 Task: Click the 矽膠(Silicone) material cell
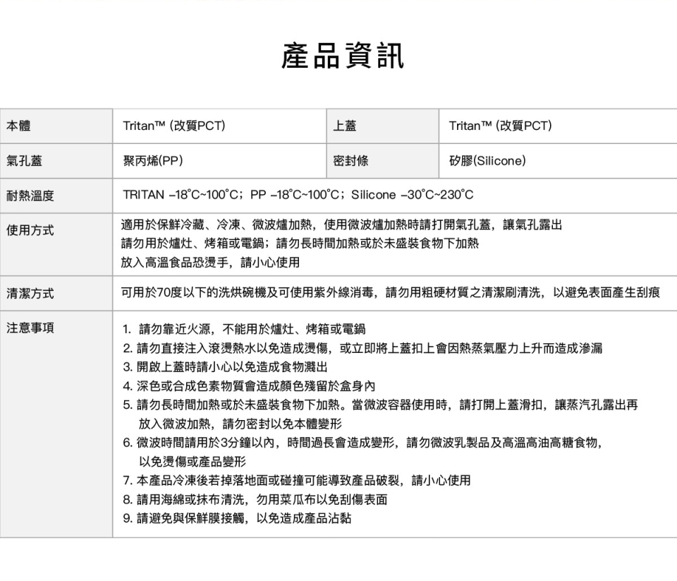click(487, 161)
